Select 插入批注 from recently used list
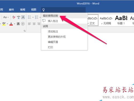The width and height of the screenshot is (134, 101). (x=64, y=21)
